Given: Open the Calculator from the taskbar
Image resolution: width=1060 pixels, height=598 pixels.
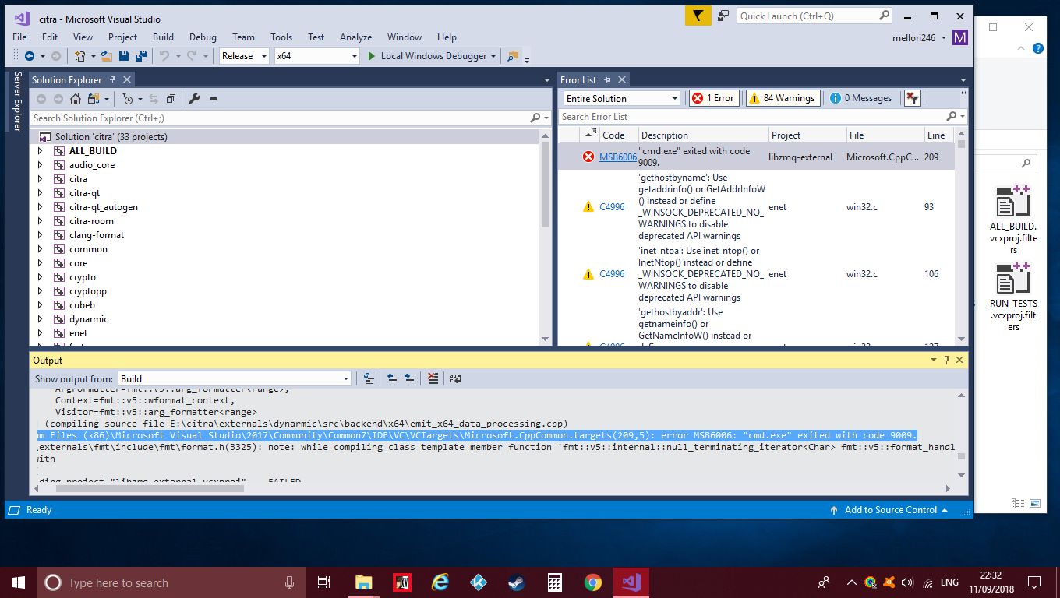Looking at the screenshot, I should point(555,582).
